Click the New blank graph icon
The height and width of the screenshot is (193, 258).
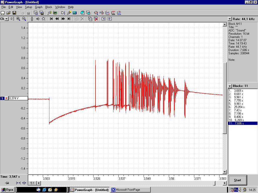pos(3,13)
